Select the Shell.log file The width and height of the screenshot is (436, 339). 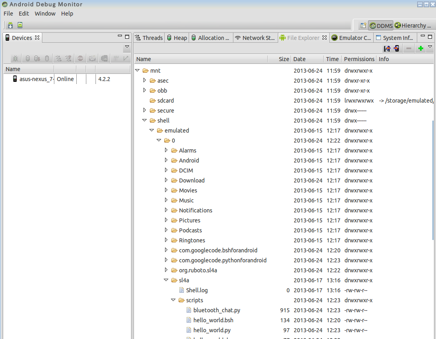(197, 290)
